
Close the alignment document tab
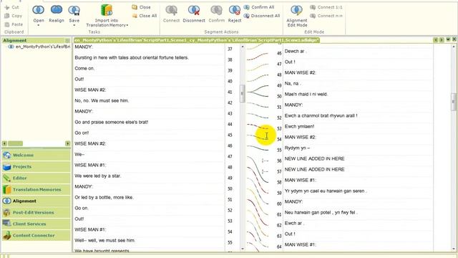[454, 39]
